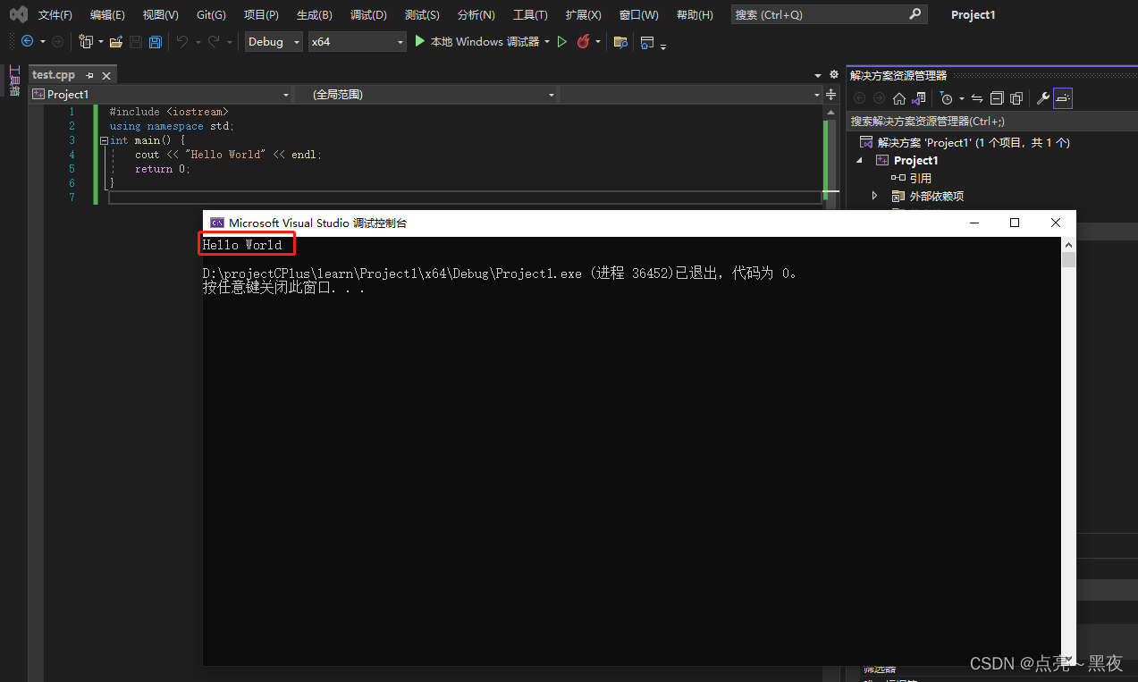Screen dimensions: 1138x682
Task: Open the 文件(F) menu
Action: click(x=55, y=14)
